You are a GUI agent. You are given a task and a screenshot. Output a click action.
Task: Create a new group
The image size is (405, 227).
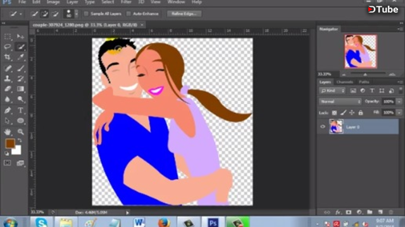point(370,212)
